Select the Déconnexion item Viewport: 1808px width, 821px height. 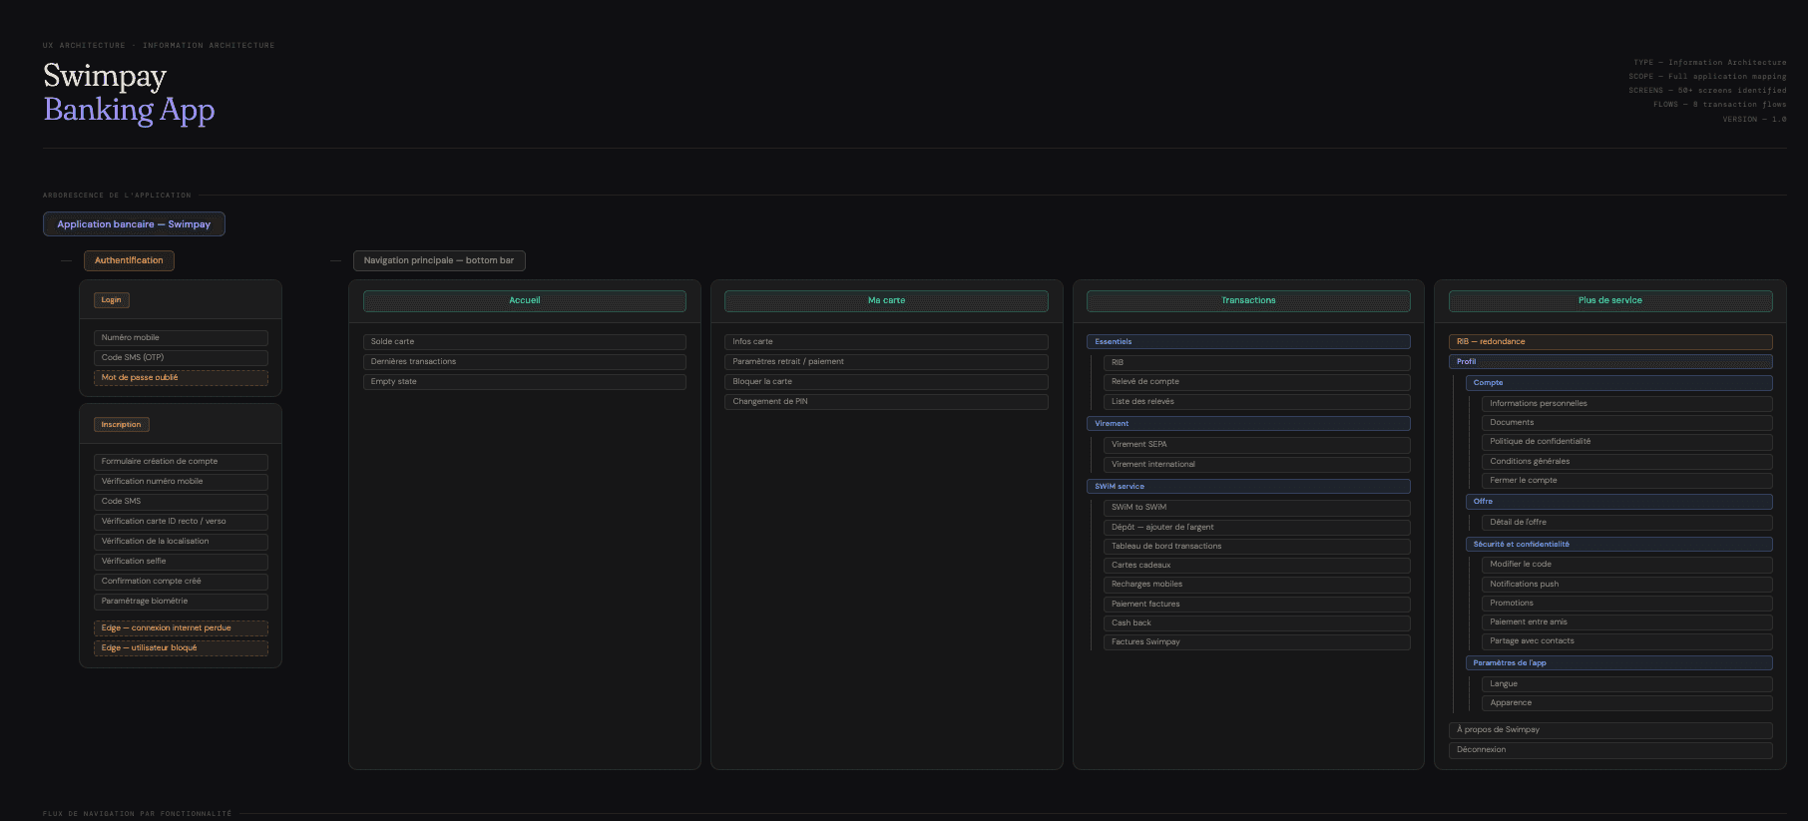(x=1610, y=750)
